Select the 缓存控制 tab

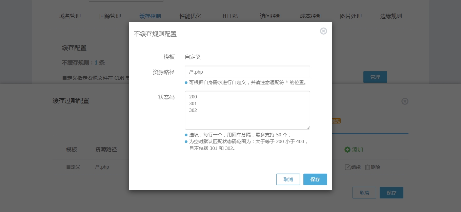150,16
